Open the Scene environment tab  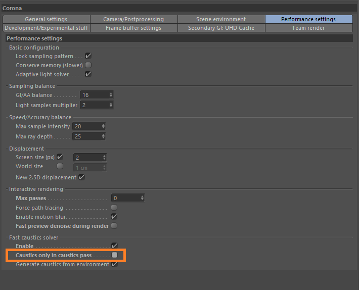tap(221, 19)
